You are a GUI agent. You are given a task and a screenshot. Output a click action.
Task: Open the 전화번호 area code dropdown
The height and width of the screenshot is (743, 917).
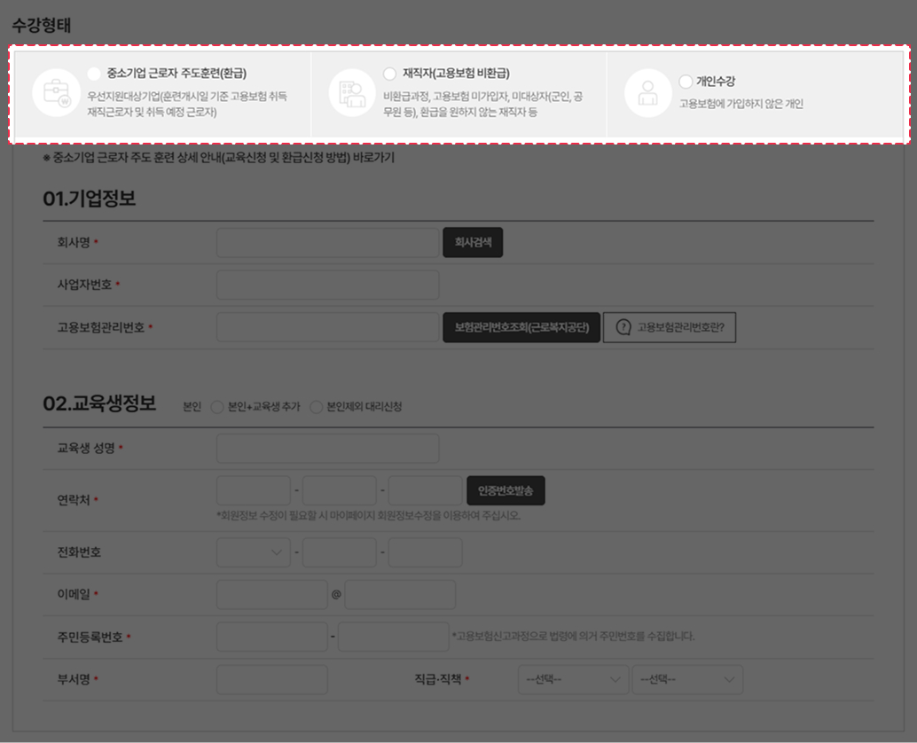(253, 552)
